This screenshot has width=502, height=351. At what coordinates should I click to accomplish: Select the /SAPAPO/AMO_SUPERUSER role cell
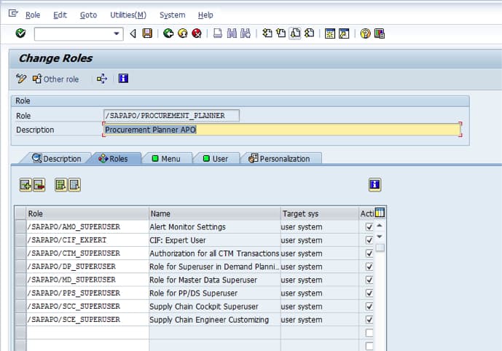point(87,227)
